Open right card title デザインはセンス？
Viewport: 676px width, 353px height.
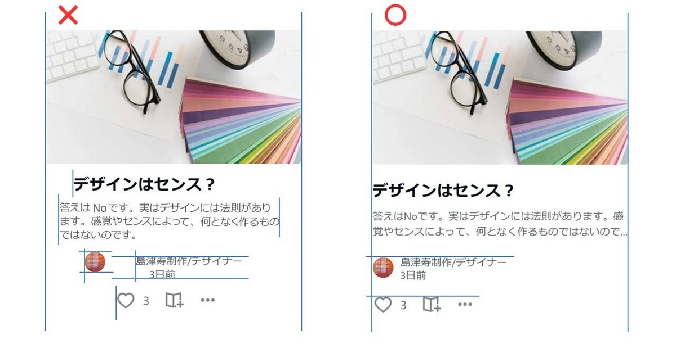(x=443, y=191)
